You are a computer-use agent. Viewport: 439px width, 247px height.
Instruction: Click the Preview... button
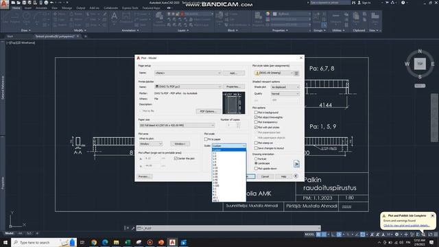[x=145, y=176]
